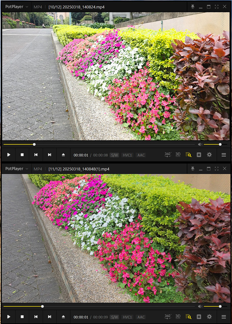Pin top player window always on top
This screenshot has height=324, width=232.
click(x=193, y=7)
